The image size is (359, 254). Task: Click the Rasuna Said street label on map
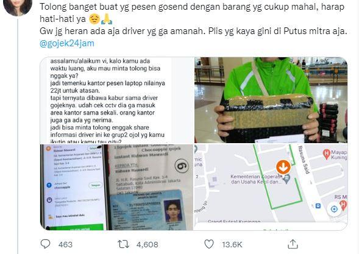[304, 160]
